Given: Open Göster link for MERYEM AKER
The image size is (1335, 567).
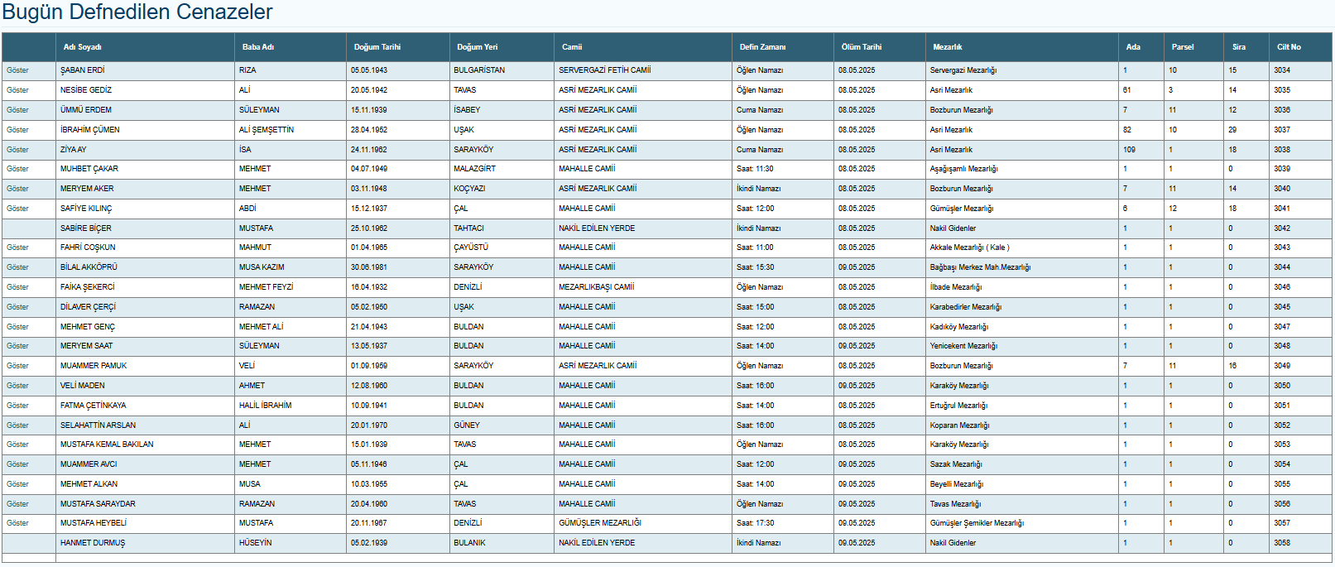Looking at the screenshot, I should [17, 189].
